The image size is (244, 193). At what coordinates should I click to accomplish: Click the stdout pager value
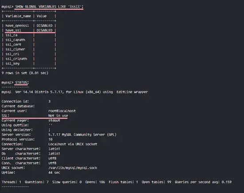tap(54, 121)
